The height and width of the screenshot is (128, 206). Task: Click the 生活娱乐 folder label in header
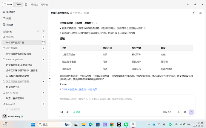[x=76, y=13]
